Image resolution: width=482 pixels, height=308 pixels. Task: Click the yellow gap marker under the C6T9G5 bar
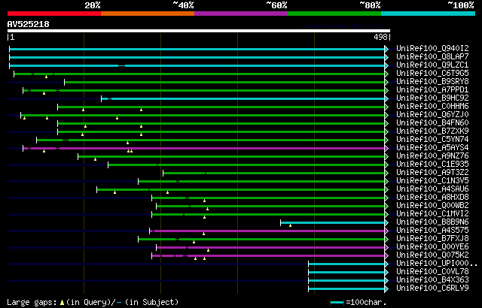click(46, 77)
